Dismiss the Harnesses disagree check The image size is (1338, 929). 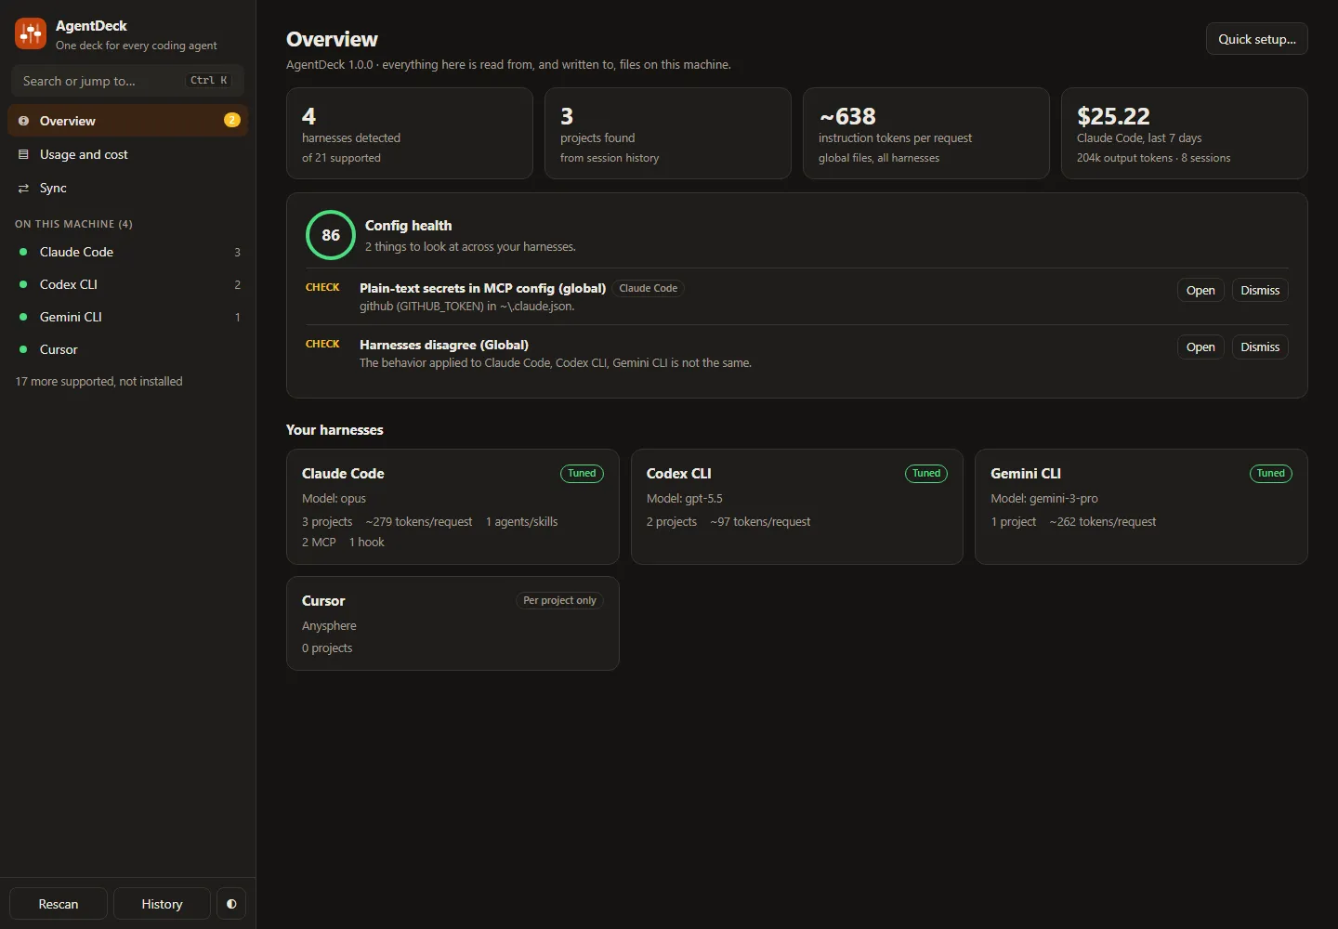[x=1260, y=347]
